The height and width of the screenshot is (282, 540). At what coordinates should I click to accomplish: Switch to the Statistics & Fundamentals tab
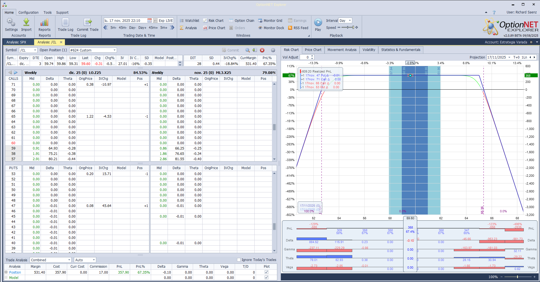click(x=401, y=50)
